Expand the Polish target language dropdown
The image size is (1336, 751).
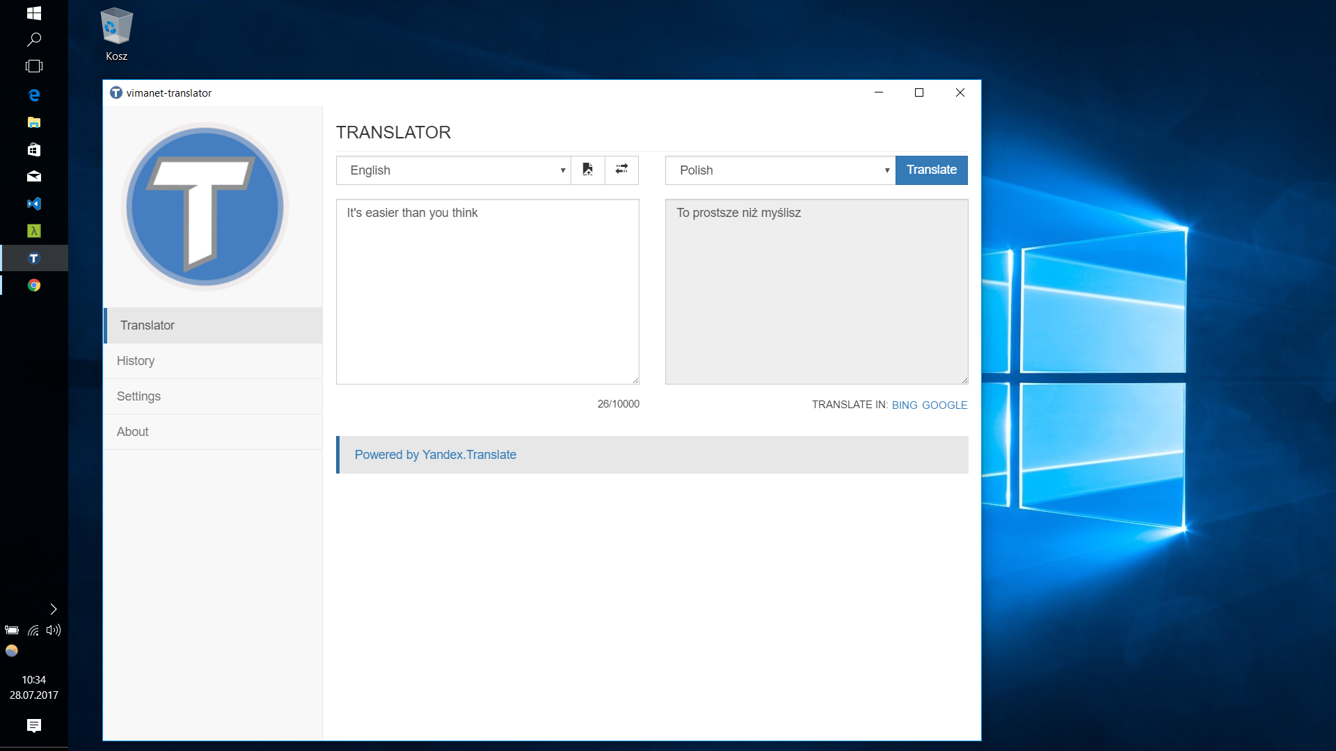coord(779,170)
